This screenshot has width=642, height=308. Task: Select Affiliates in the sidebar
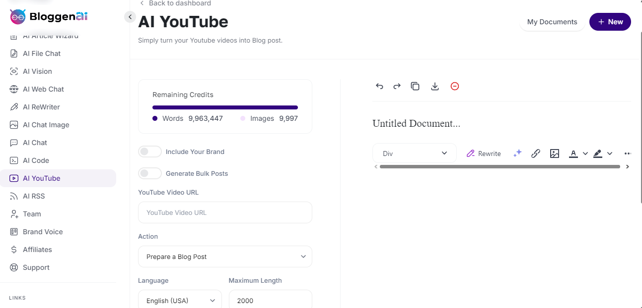(58, 250)
